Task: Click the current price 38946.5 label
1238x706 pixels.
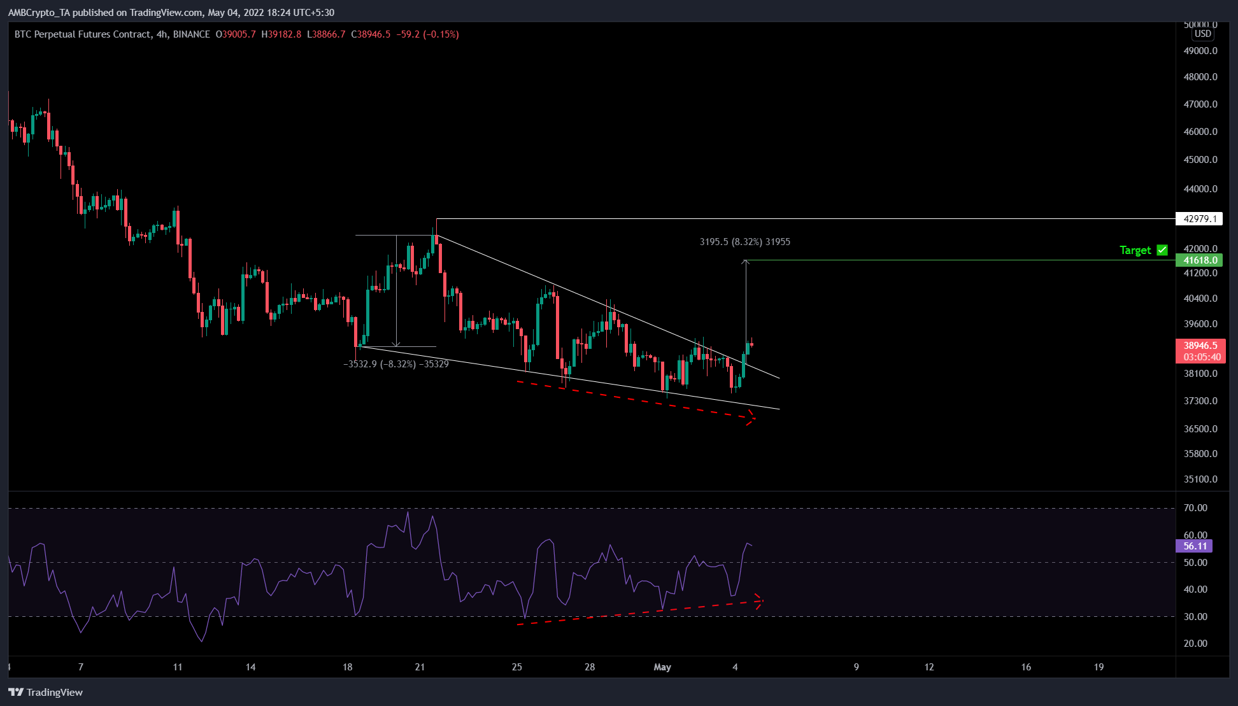Action: pos(1200,346)
